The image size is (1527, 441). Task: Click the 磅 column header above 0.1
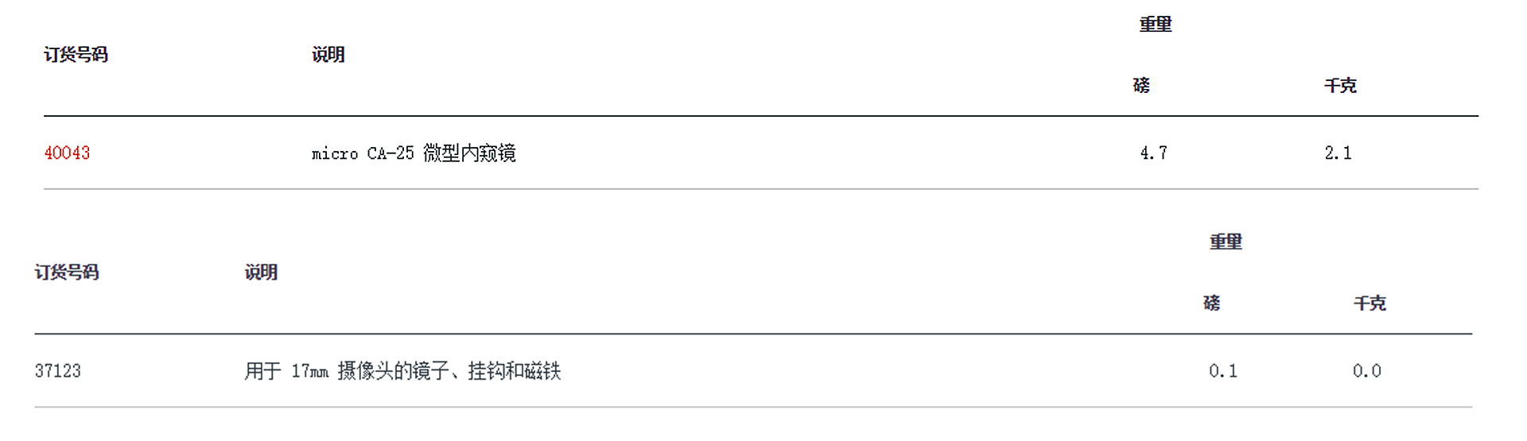point(1211,304)
